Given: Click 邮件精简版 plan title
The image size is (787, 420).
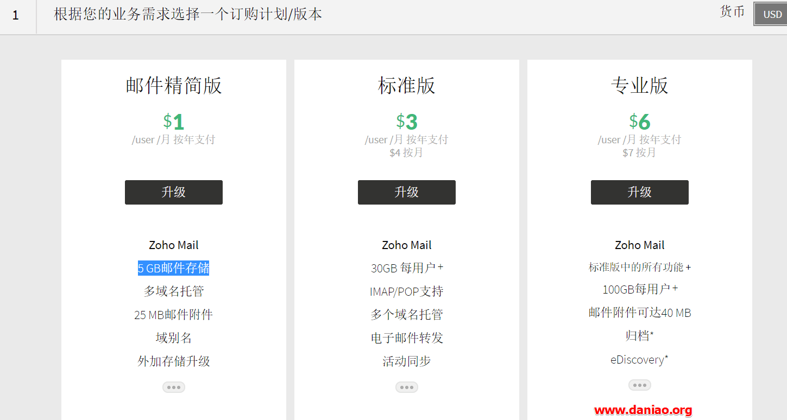Looking at the screenshot, I should (x=174, y=86).
